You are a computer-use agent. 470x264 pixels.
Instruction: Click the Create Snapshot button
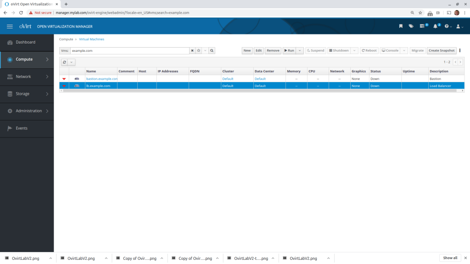tap(442, 50)
